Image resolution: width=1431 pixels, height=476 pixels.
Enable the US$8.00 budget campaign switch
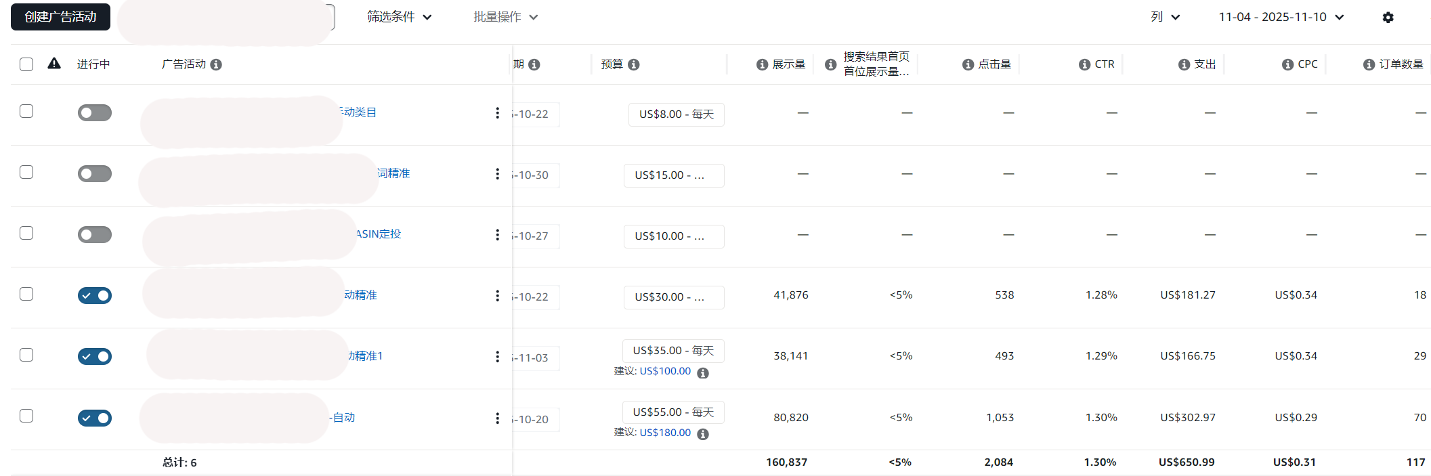point(95,113)
